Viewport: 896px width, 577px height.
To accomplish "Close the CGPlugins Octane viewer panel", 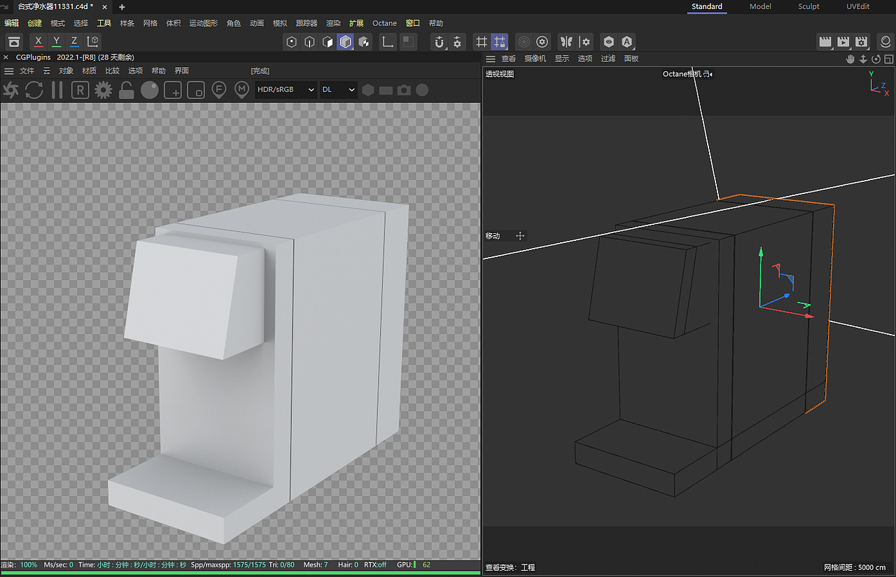I will tap(6, 57).
